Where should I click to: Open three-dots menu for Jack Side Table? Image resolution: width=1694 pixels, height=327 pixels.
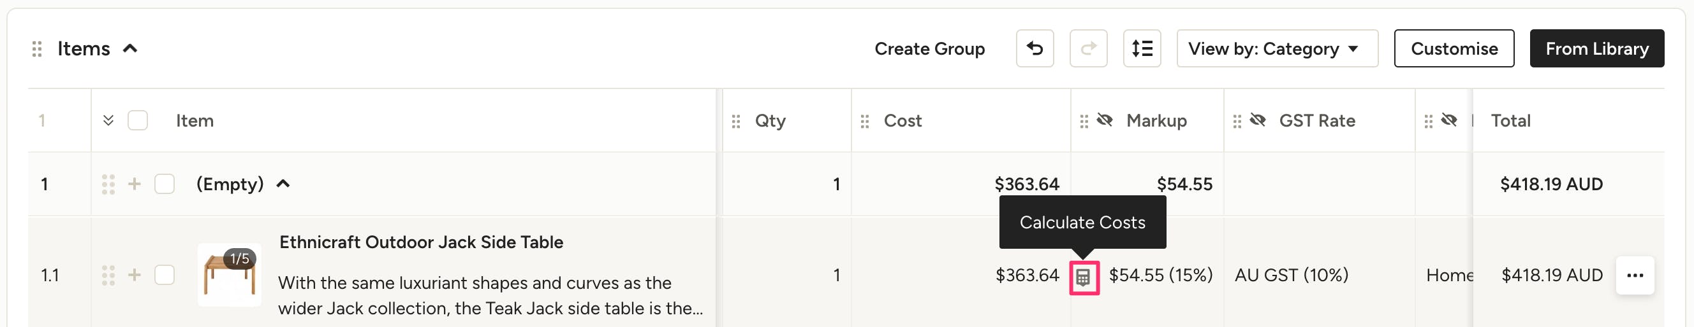[x=1634, y=275]
